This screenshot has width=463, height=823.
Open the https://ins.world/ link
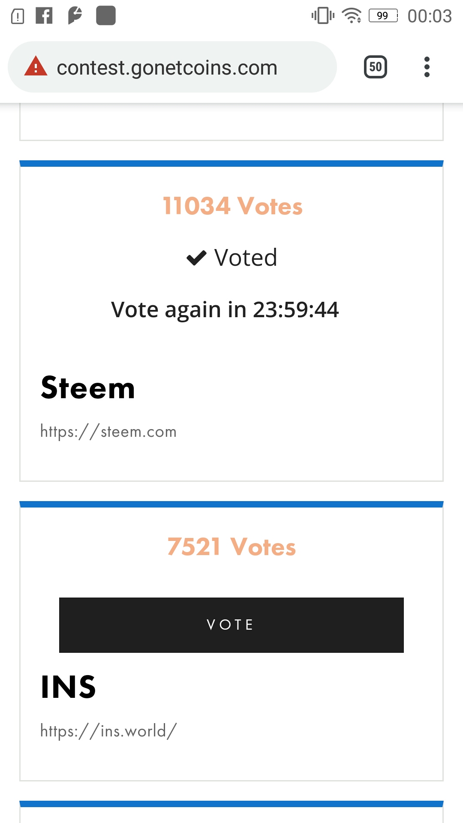[x=108, y=730]
